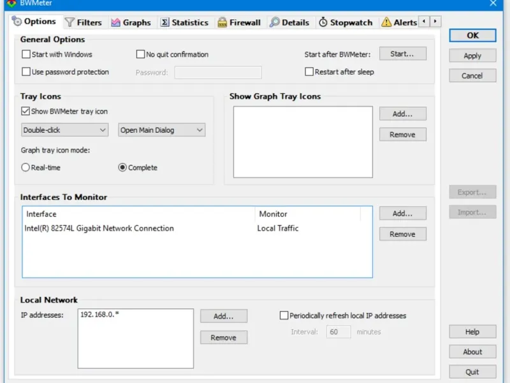Click the Statistics sigma icon
Viewport: 510px width, 383px height.
click(x=165, y=22)
